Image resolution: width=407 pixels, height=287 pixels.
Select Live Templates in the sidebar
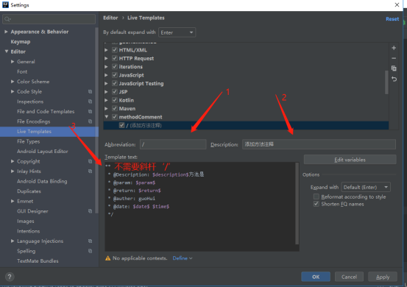coord(34,132)
